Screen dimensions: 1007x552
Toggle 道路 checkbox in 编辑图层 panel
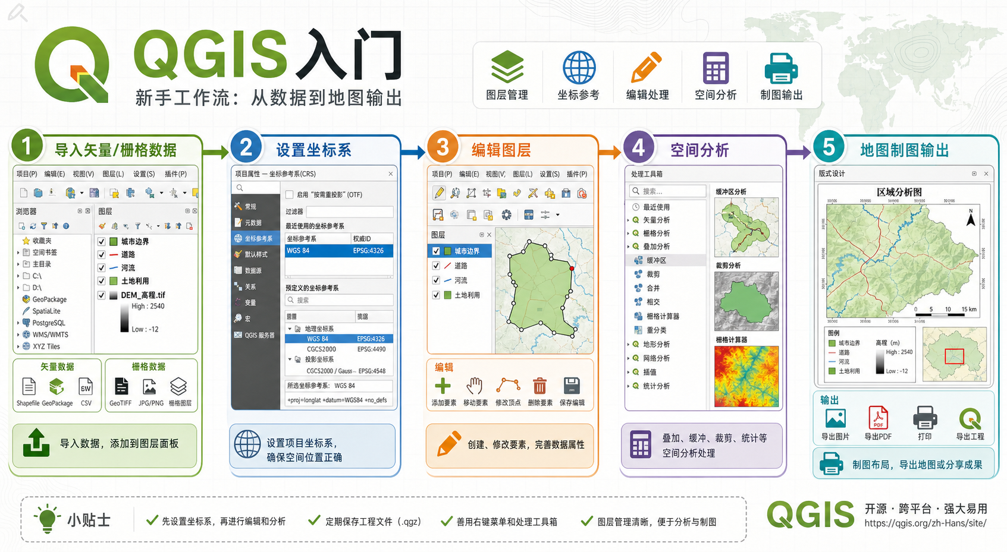(436, 266)
